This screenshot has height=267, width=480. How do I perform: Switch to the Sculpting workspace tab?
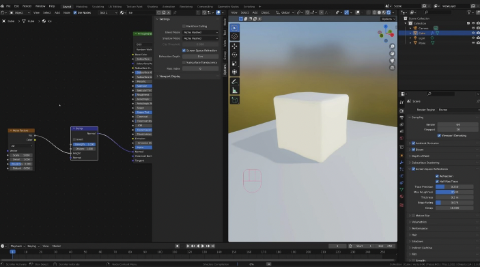coord(98,6)
